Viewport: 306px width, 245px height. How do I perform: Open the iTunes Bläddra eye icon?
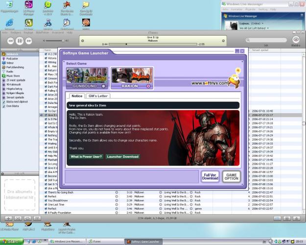295,40
